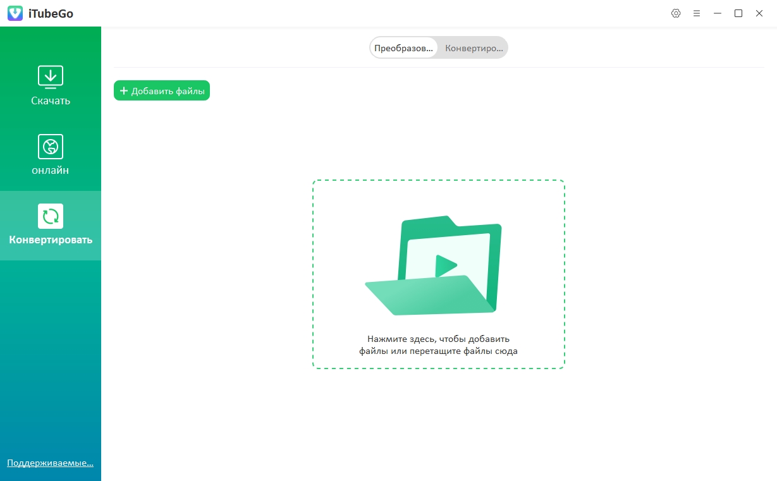777x481 pixels.
Task: Open the Поддерживаемые... link
Action: (50, 463)
